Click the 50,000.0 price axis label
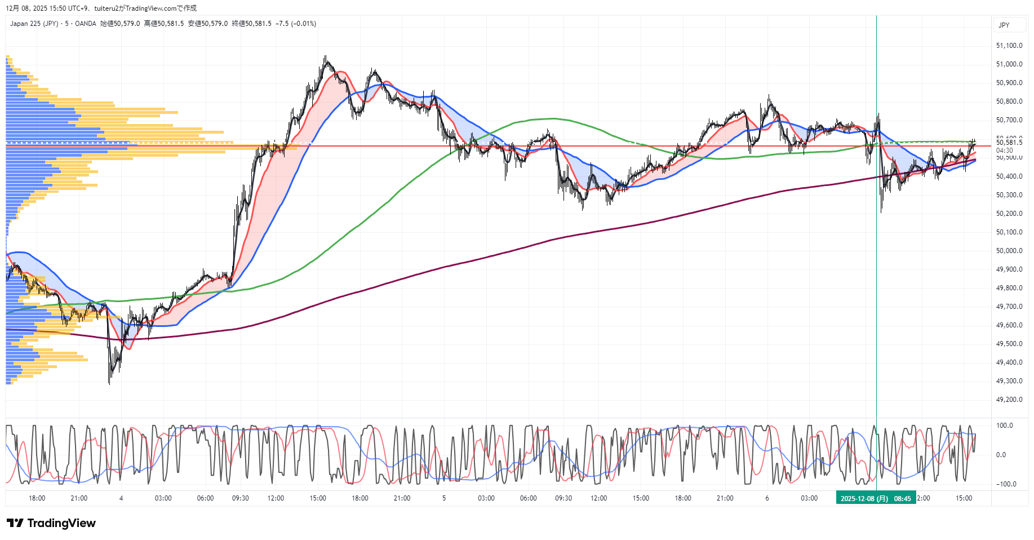This screenshot has width=1034, height=540. pos(1009,251)
